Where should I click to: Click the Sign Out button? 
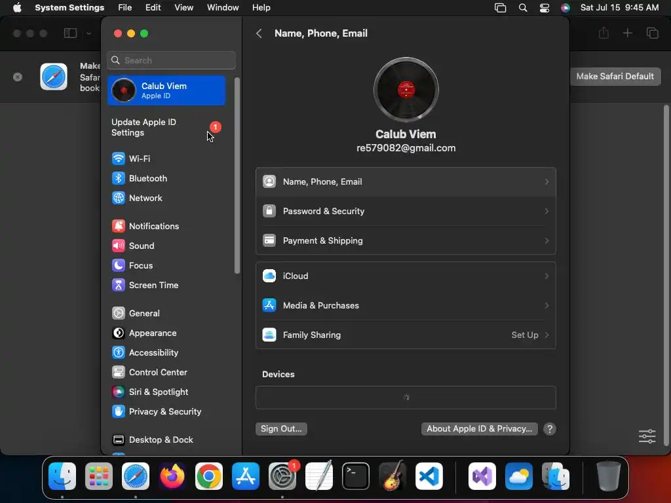click(281, 429)
